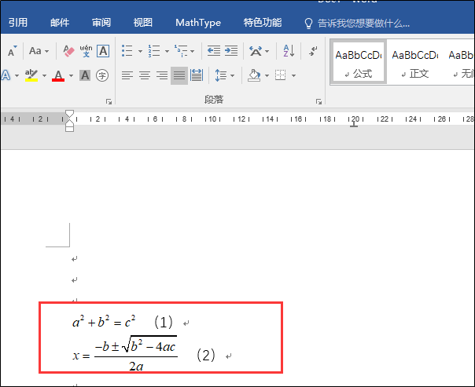Center align text

tap(145, 75)
